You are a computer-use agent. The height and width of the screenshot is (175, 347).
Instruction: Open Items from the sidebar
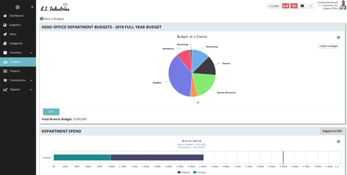pos(18,34)
